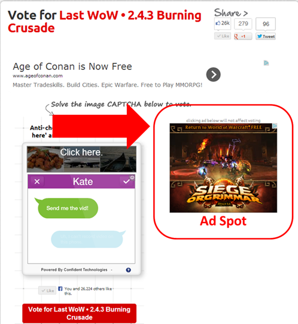
Task: Select the airplane CAPTCHA image
Action: (x=82, y=159)
